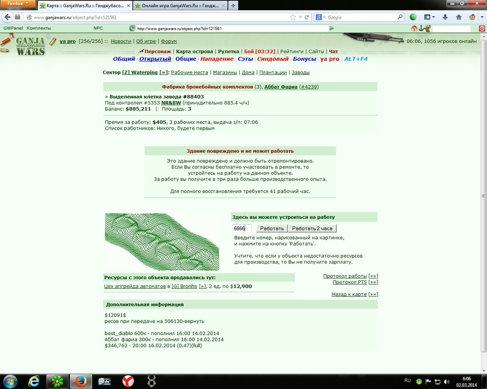Click the 'Работать 2 часа' button
The width and height of the screenshot is (487, 389).
pyautogui.click(x=312, y=228)
